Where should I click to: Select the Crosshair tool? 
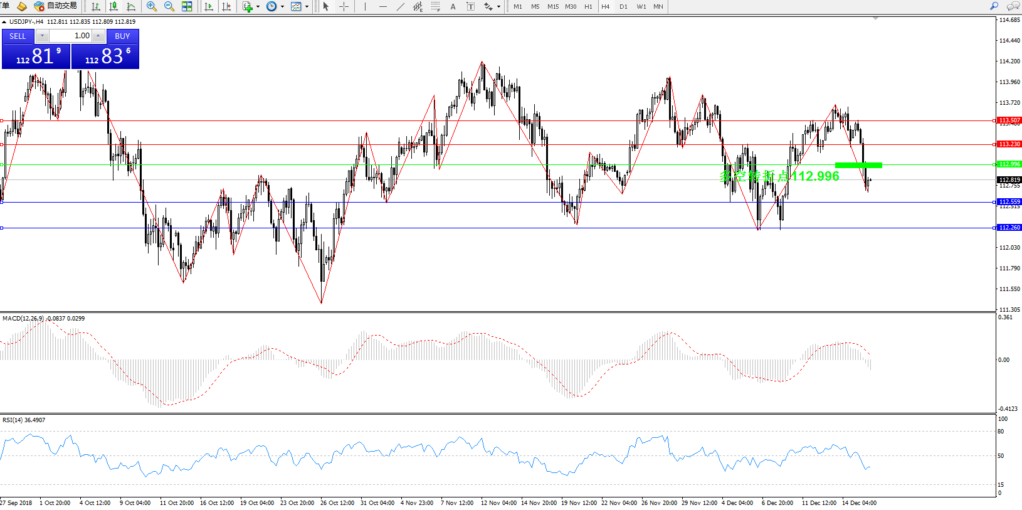pyautogui.click(x=344, y=6)
